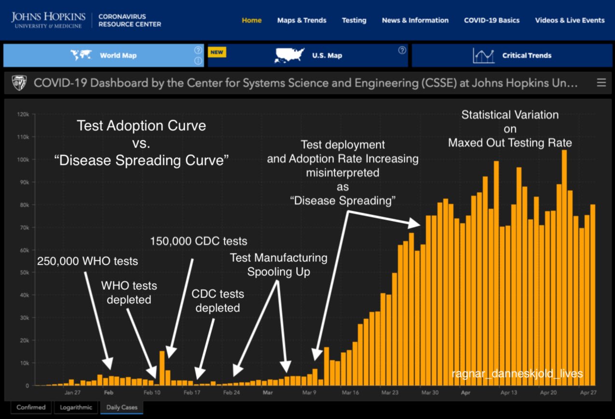Click the COVID-19 Basics navigation item
The height and width of the screenshot is (419, 615).
pos(491,20)
